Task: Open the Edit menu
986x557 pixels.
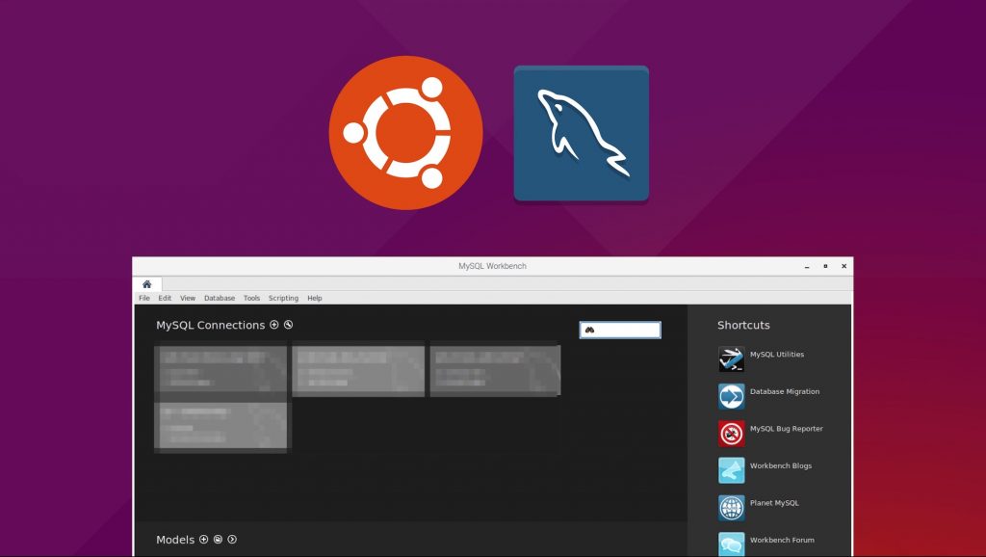Action: 165,299
